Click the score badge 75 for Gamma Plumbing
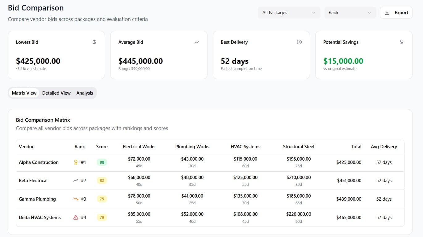Viewport: 423px width, 237px height. (x=102, y=199)
